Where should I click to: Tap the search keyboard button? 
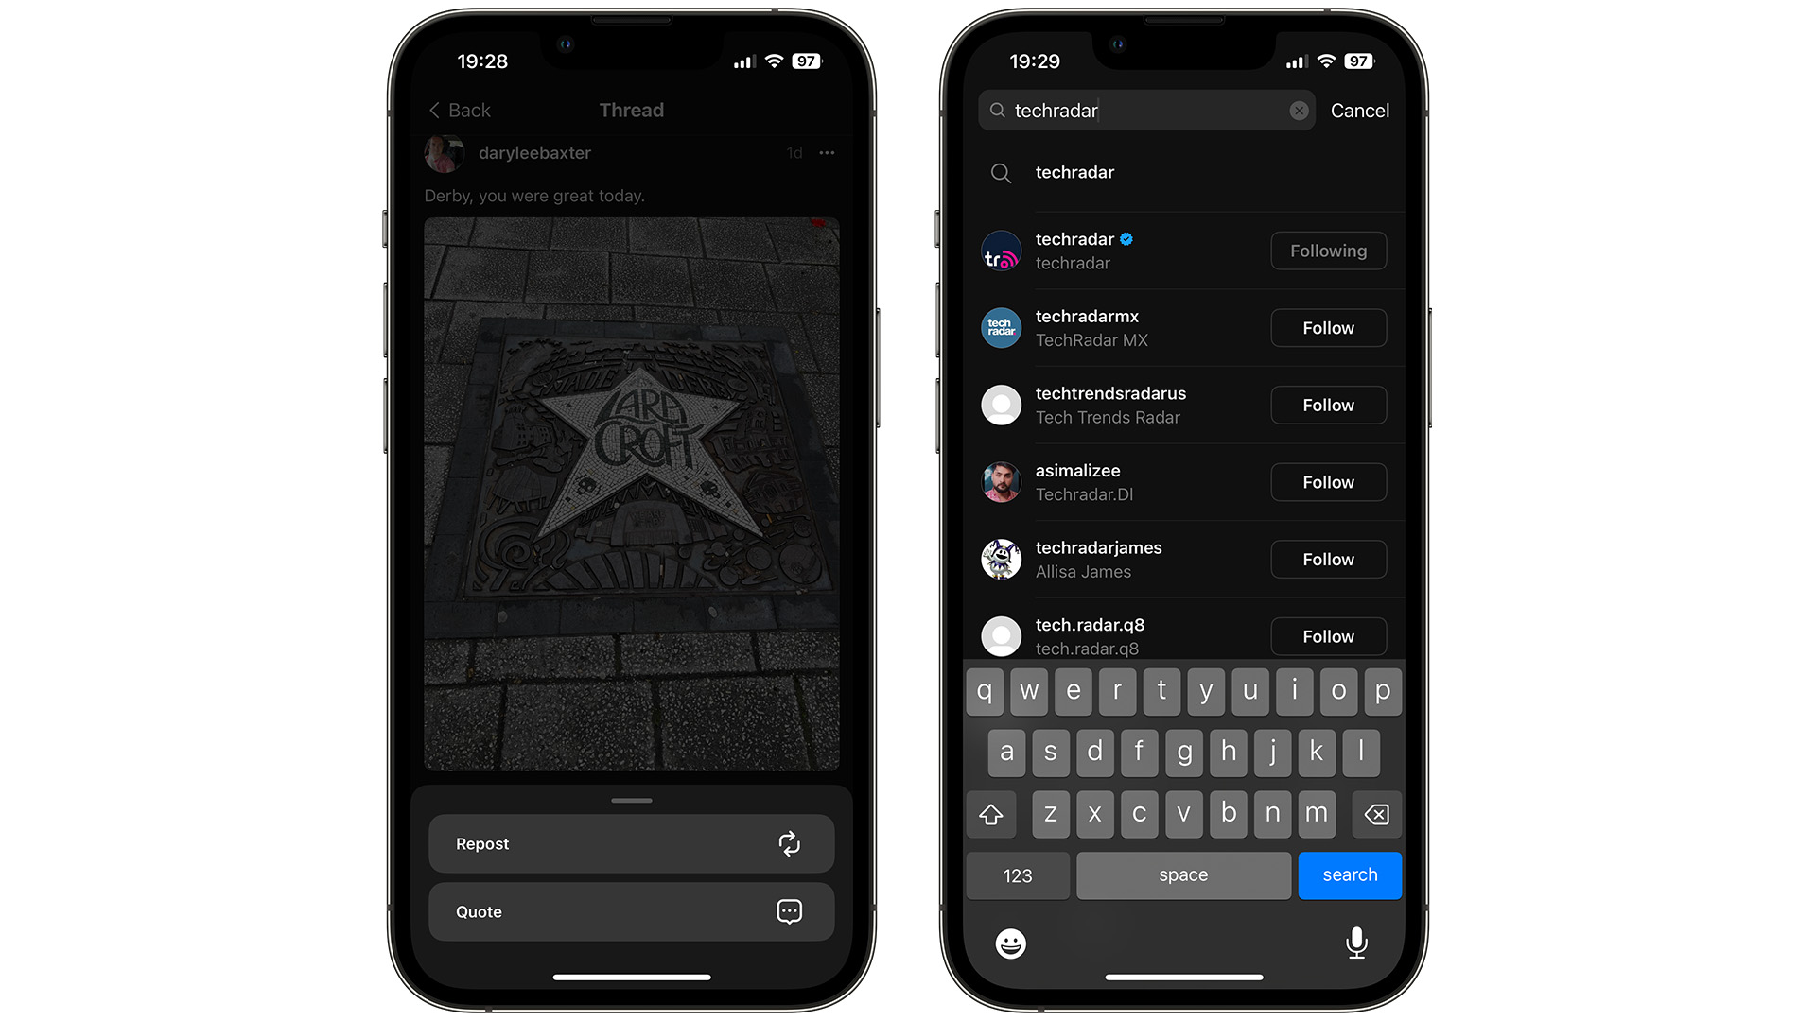[x=1351, y=874]
